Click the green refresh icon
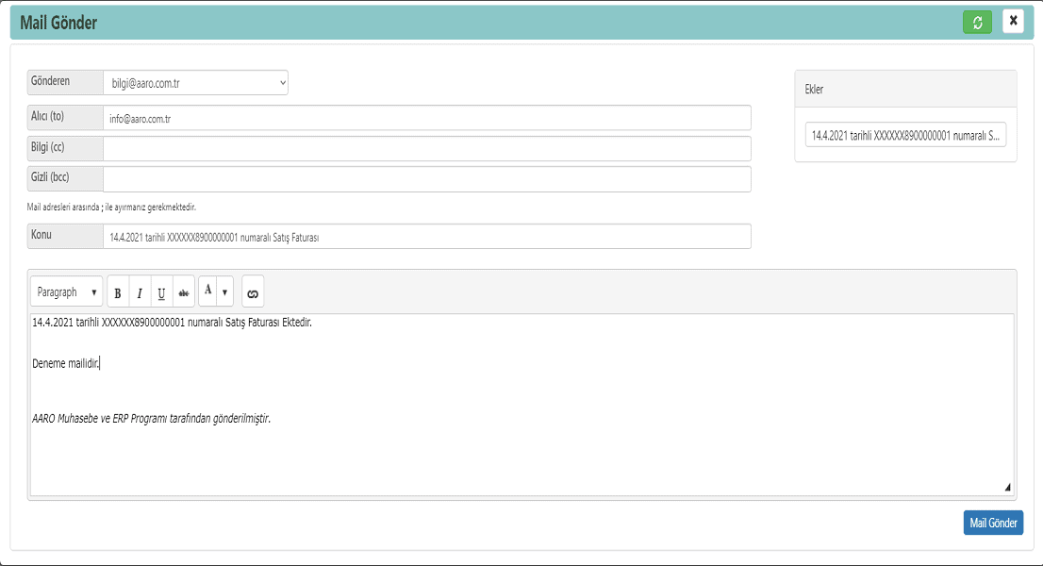The height and width of the screenshot is (566, 1043). 977,22
